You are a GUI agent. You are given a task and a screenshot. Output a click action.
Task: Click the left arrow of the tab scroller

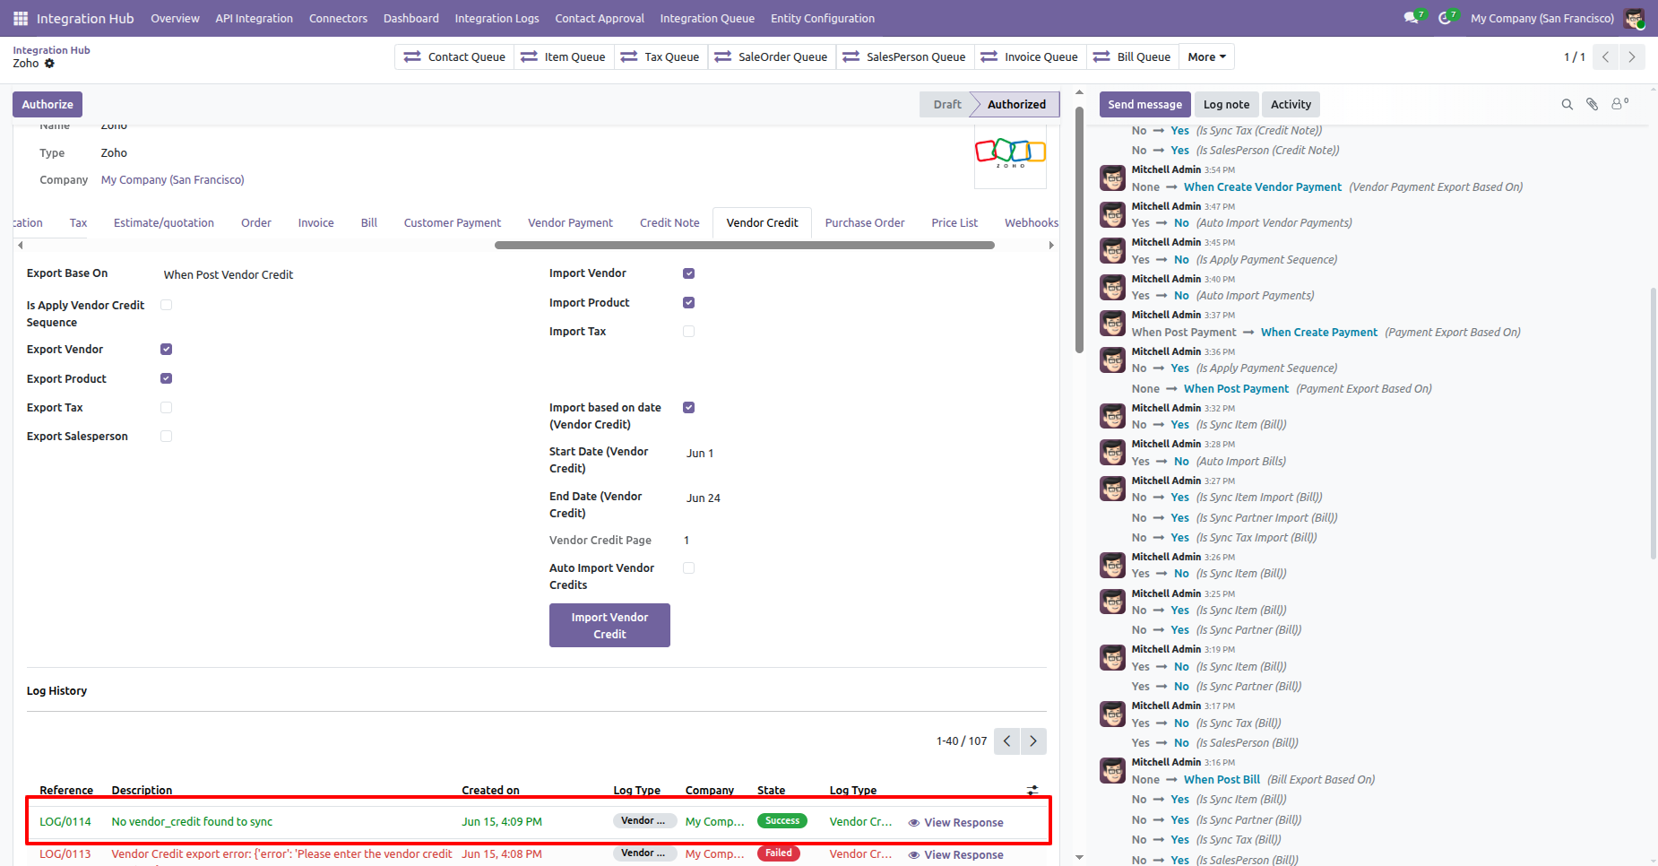click(20, 246)
